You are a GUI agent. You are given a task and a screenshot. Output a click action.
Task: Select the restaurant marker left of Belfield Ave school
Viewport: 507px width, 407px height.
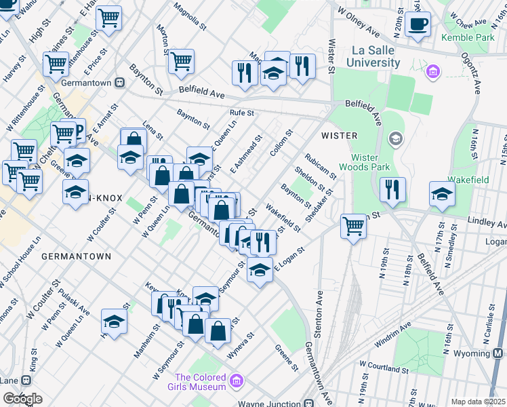tap(245, 75)
